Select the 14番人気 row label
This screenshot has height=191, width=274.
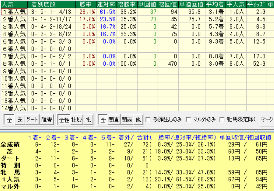(14, 108)
